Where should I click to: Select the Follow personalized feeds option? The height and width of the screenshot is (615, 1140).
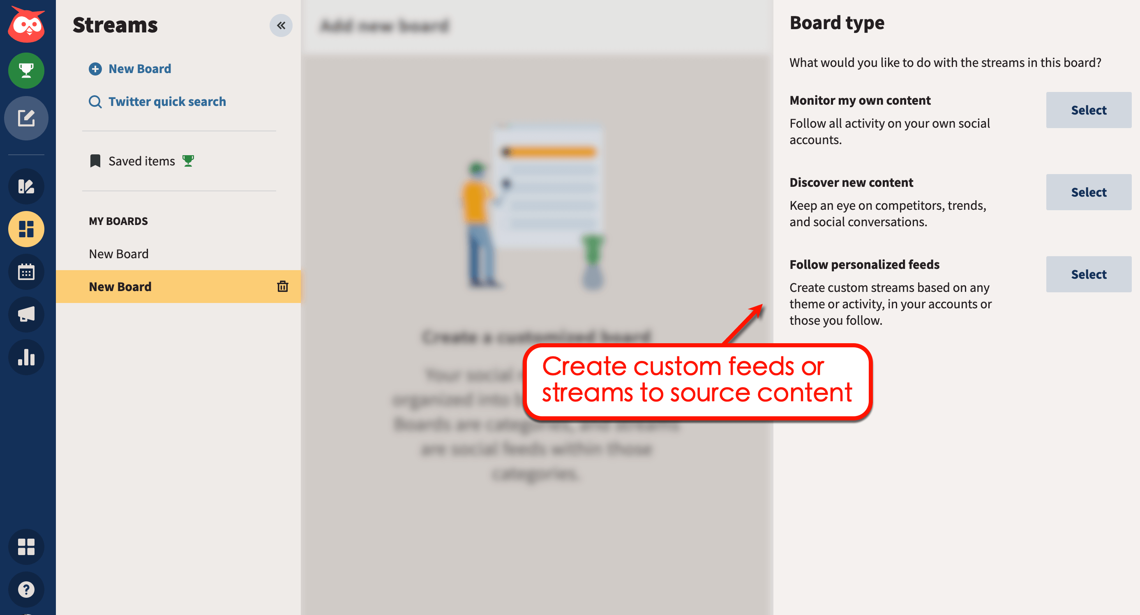click(x=1088, y=274)
